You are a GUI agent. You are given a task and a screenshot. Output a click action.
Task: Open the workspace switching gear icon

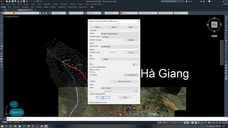tap(209, 123)
